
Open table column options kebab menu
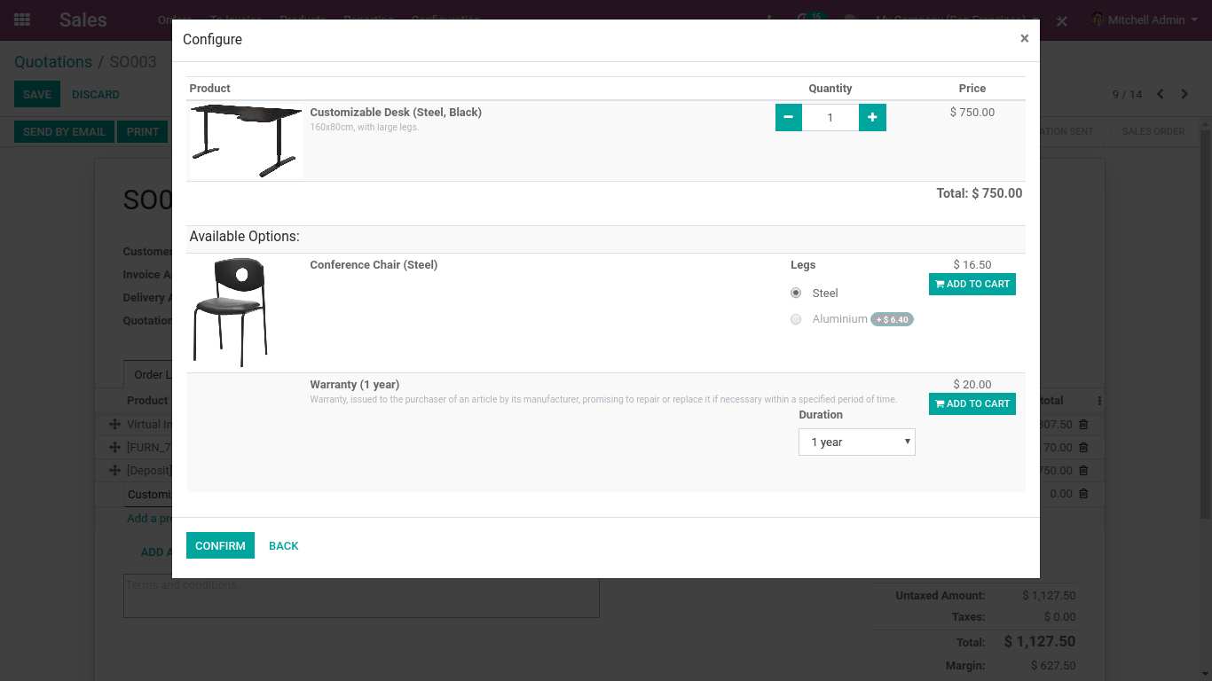point(1099,401)
